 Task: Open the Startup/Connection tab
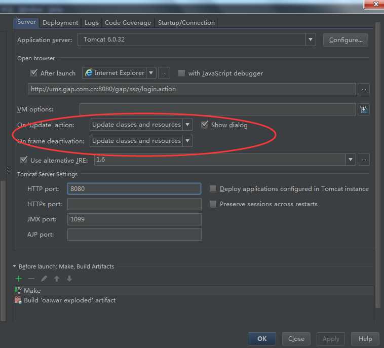click(186, 23)
